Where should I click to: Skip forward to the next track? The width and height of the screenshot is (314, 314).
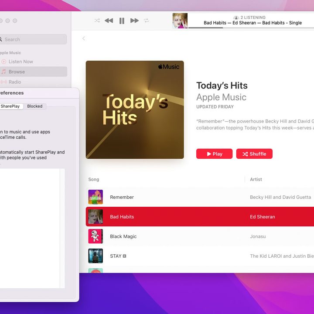[x=134, y=20]
